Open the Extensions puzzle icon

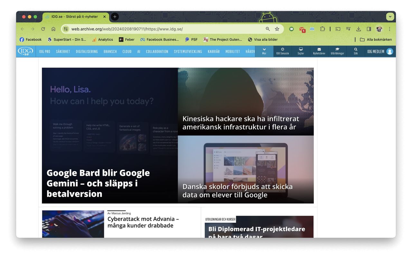(x=323, y=29)
